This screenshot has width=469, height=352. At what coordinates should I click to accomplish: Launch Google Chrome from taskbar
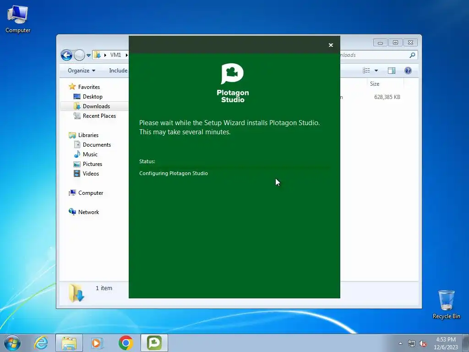point(125,343)
